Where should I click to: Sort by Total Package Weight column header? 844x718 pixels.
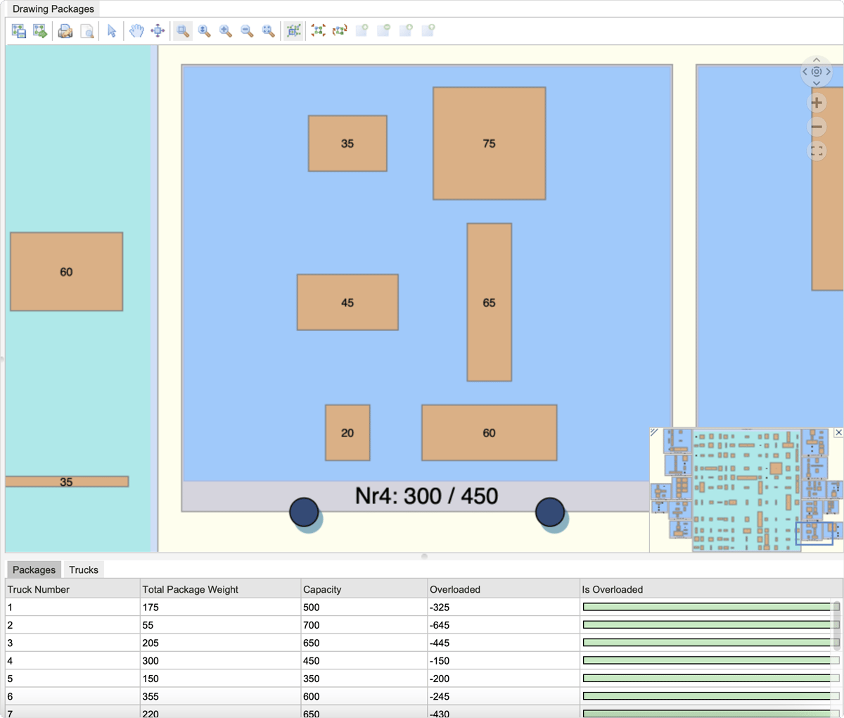coord(221,589)
